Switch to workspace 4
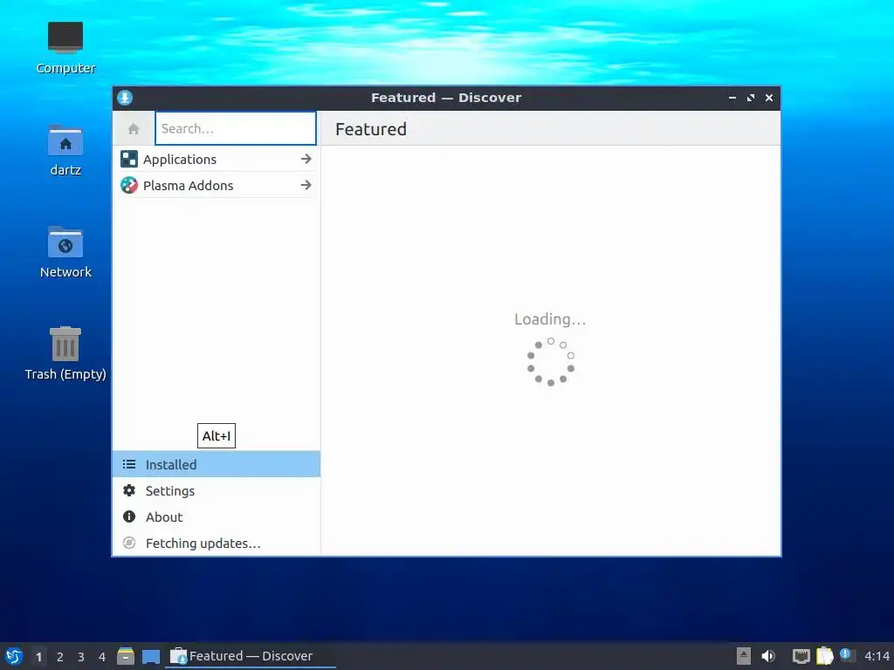894x670 pixels. point(102,657)
